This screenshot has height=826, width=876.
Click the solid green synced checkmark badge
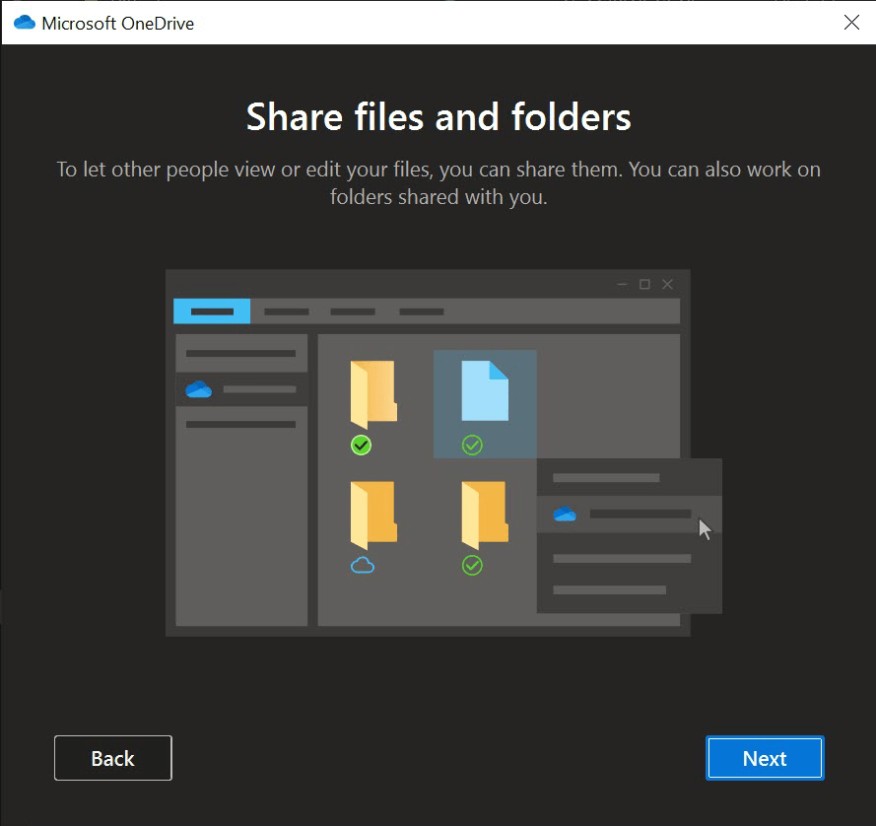[x=362, y=446]
